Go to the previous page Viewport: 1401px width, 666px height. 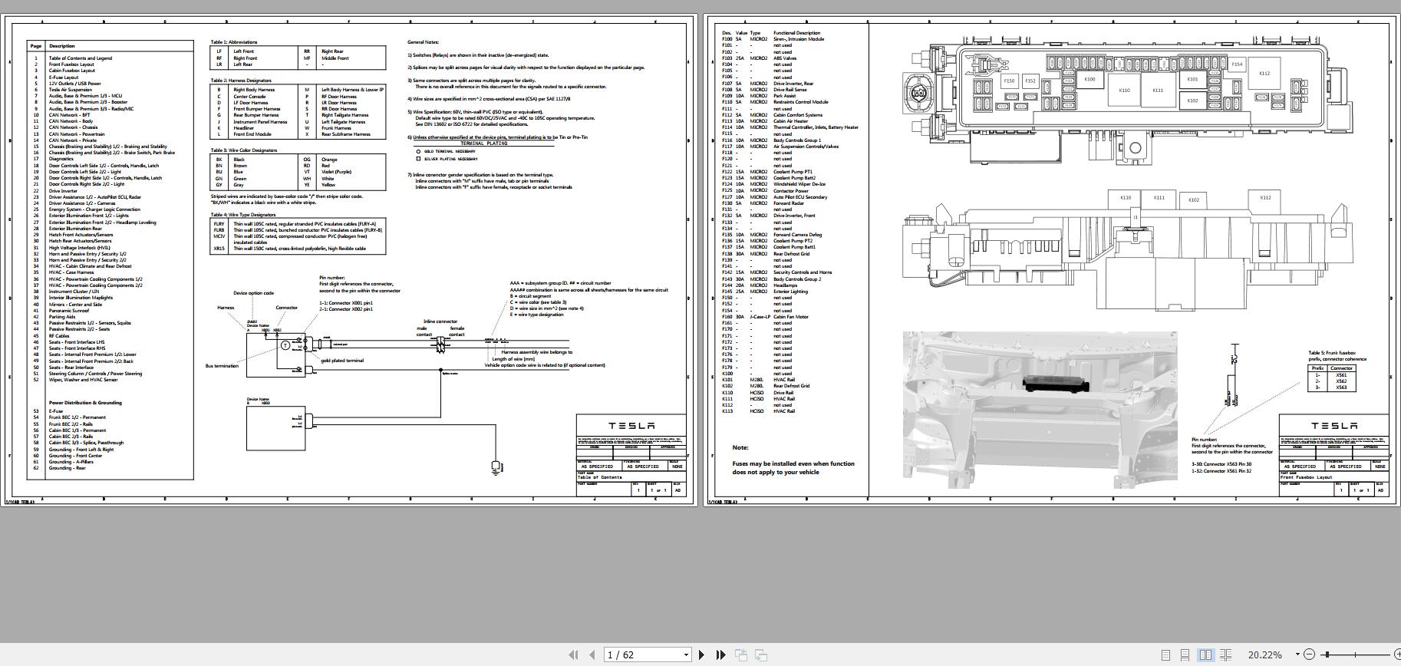[592, 654]
